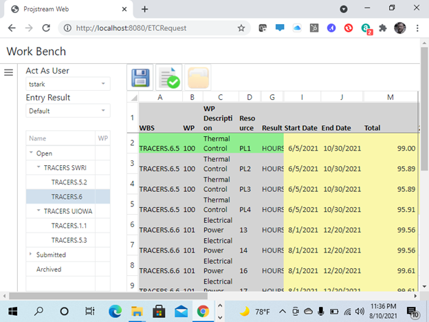Open the Entry Result dropdown showing Default
Viewport: 429px width, 322px height.
[x=68, y=111]
